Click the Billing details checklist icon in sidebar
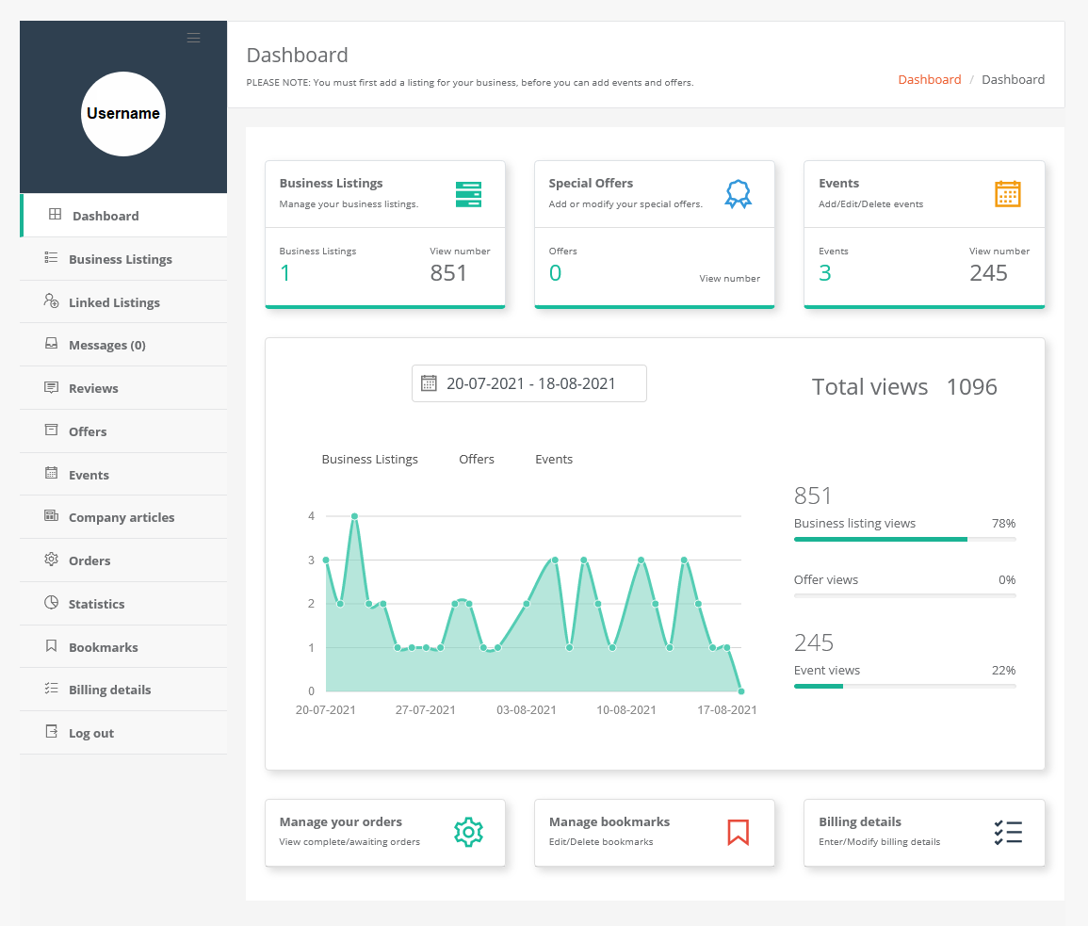This screenshot has width=1088, height=926. tap(52, 689)
